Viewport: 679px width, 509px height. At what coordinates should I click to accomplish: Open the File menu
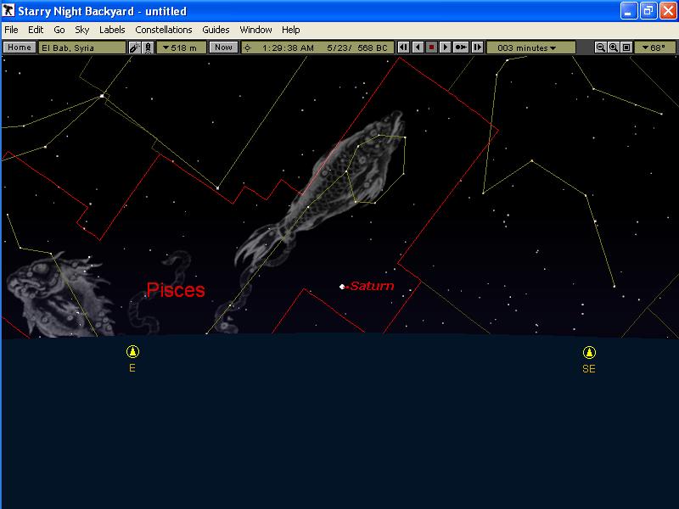pyautogui.click(x=11, y=30)
